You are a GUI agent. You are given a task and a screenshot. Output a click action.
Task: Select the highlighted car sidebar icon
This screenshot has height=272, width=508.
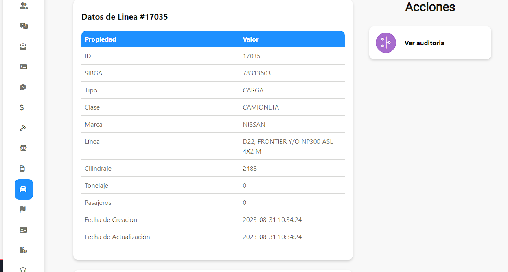click(24, 189)
